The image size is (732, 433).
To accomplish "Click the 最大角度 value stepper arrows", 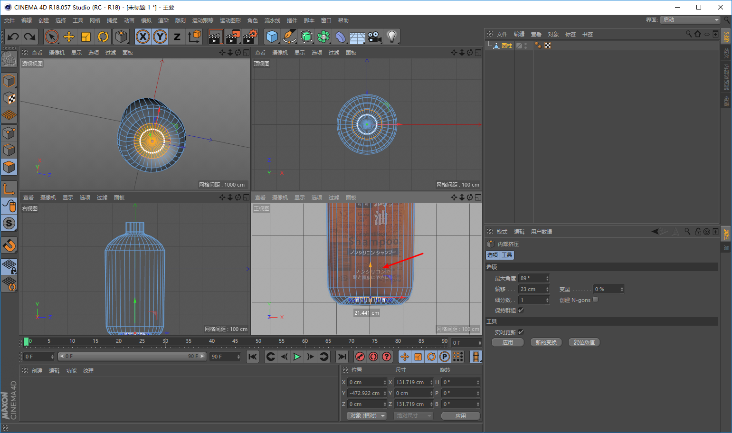I will (547, 278).
